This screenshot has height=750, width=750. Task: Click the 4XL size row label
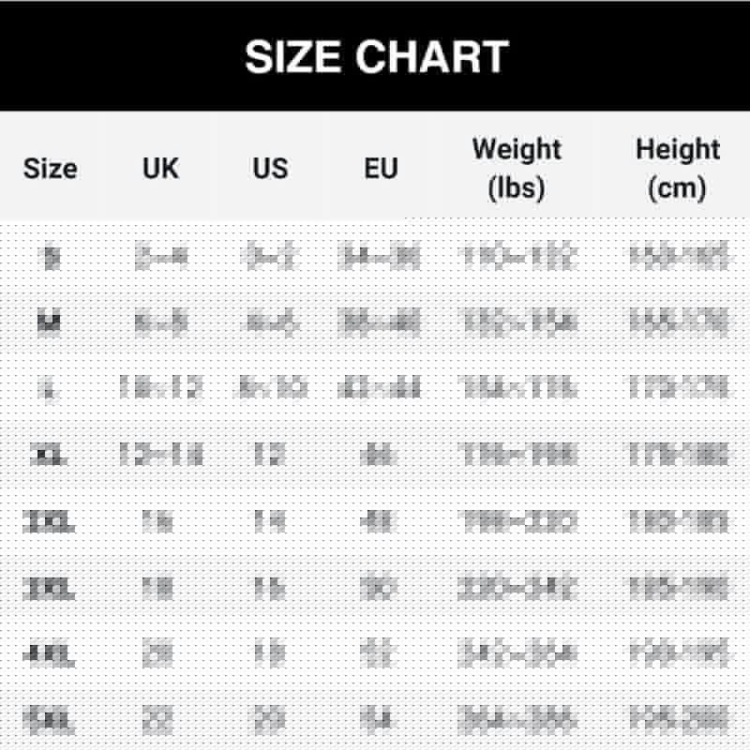(x=50, y=654)
